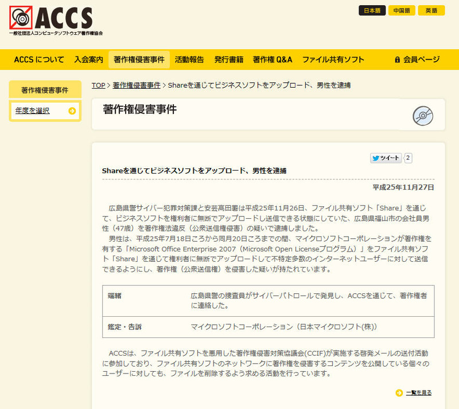The image size is (459, 409).
Task: Open 発行書籍 from the navigation bar
Action: (x=229, y=60)
